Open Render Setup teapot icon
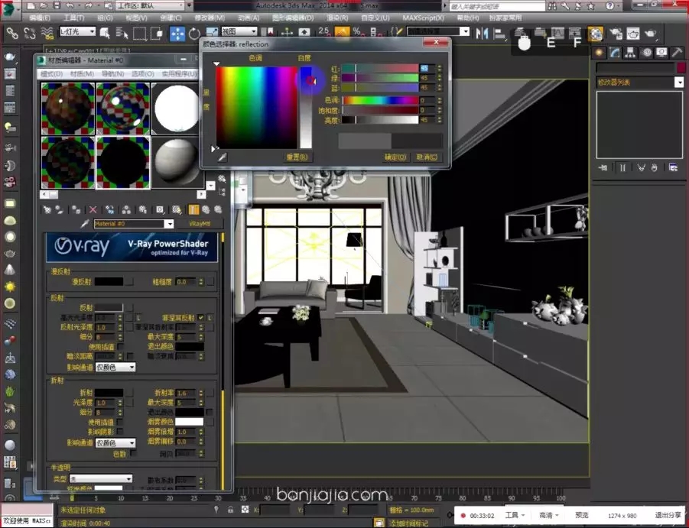 click(x=616, y=34)
